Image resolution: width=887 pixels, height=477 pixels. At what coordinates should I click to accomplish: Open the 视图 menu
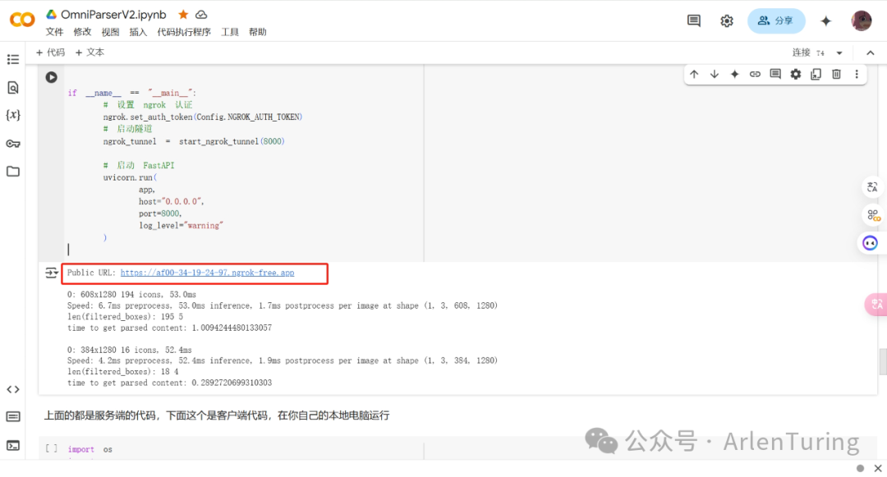pyautogui.click(x=110, y=32)
